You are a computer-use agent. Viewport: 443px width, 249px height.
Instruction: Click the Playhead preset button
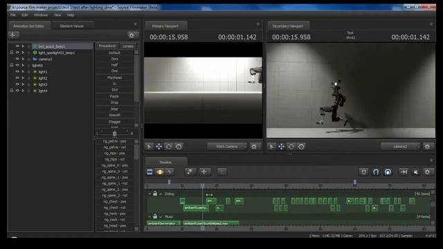point(114,77)
